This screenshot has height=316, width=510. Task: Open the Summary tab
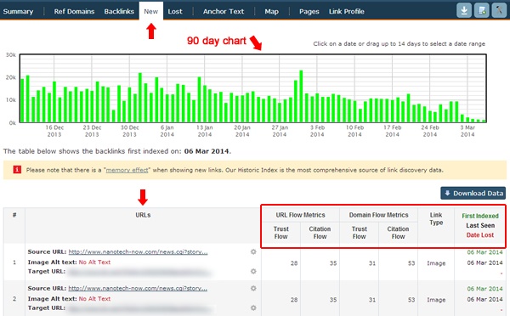pos(18,11)
